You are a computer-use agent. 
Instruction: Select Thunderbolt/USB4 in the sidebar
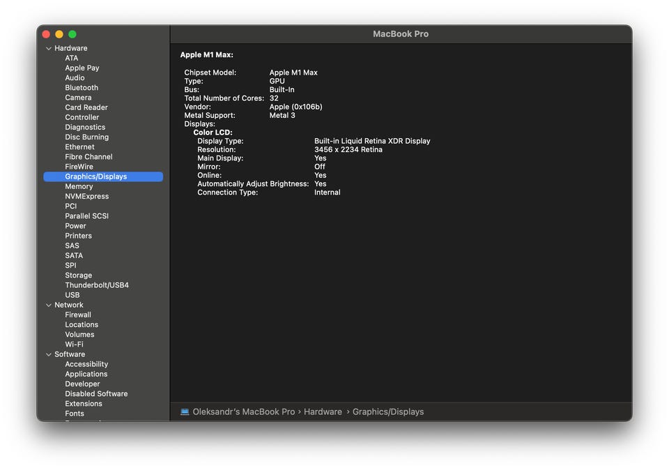pos(97,285)
